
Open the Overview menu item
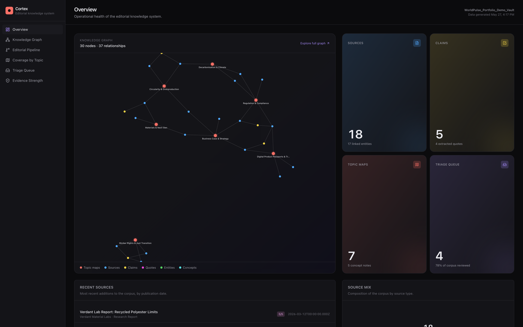(32, 29)
